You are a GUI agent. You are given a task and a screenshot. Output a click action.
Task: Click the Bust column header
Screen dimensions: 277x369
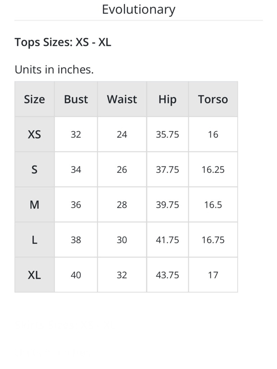76,99
